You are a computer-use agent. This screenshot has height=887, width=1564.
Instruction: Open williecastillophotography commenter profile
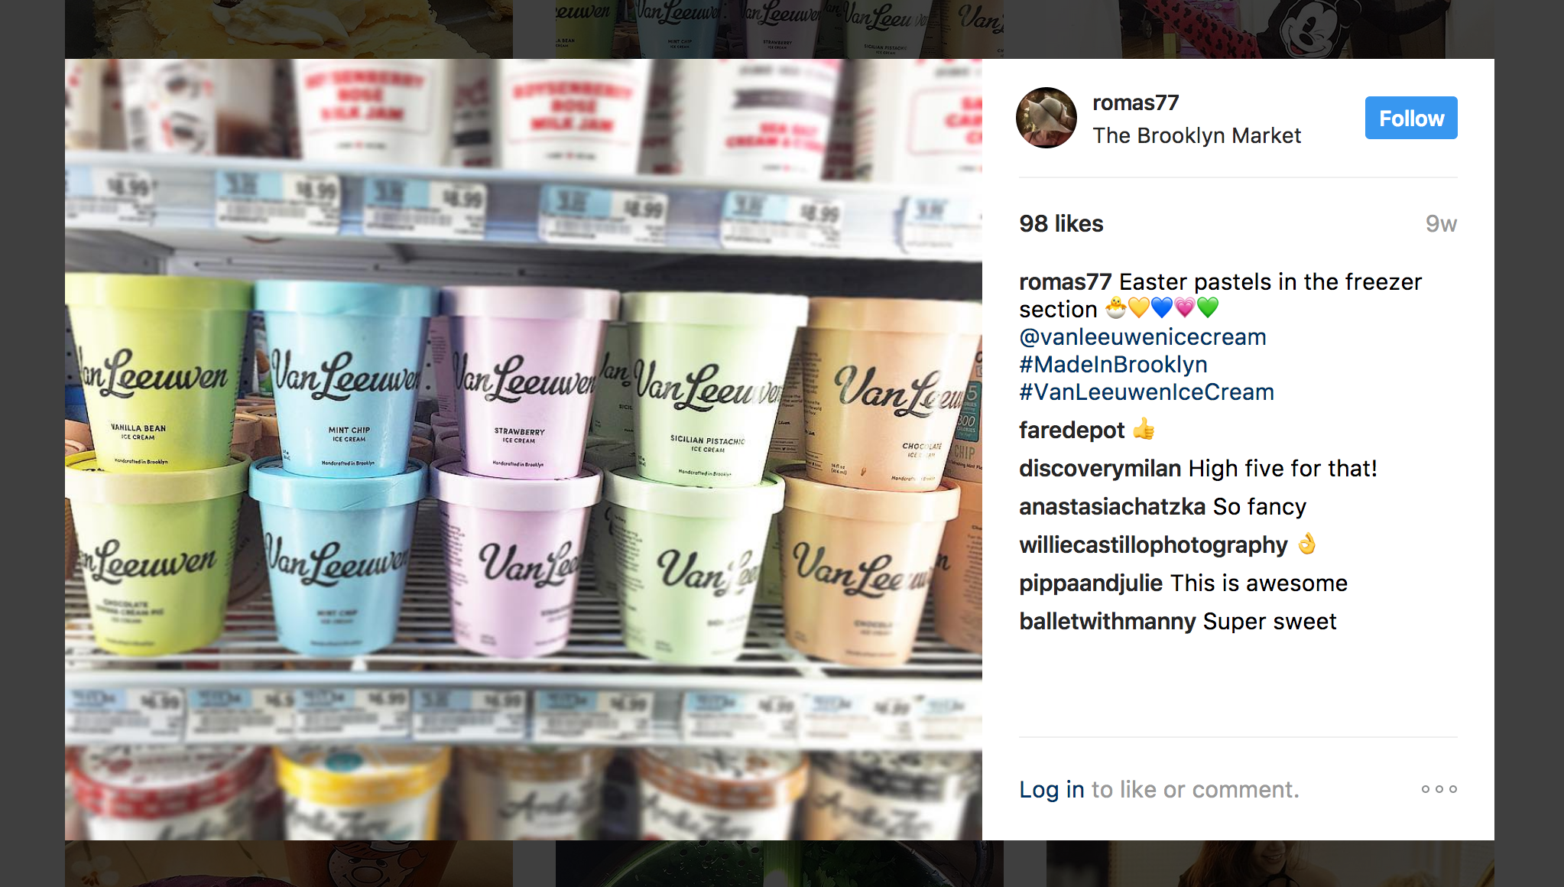[x=1154, y=544]
